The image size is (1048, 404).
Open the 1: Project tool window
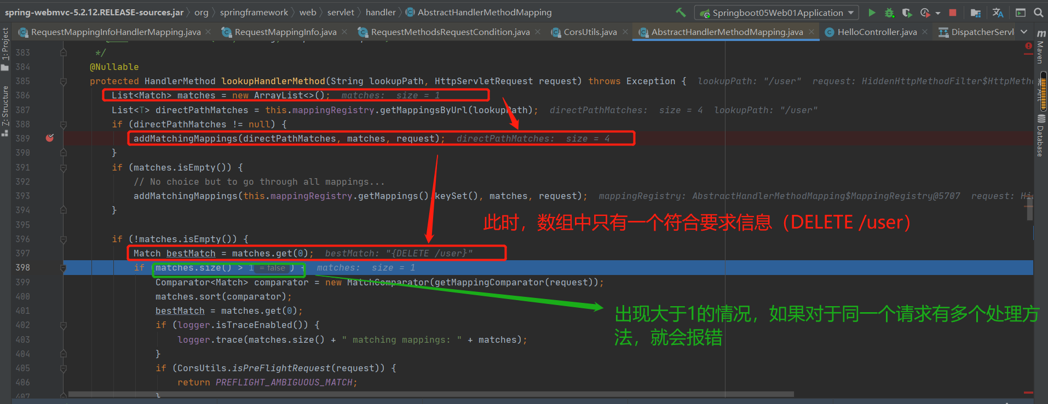click(5, 49)
